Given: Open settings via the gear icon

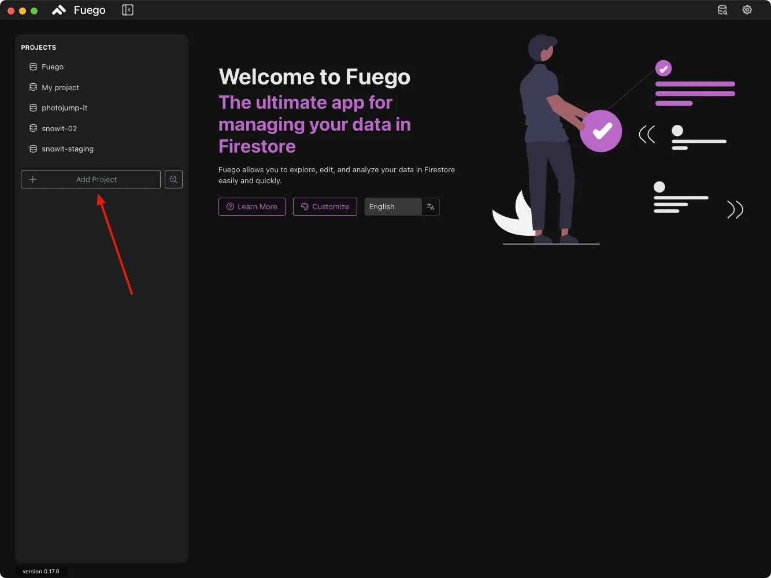Looking at the screenshot, I should point(747,10).
